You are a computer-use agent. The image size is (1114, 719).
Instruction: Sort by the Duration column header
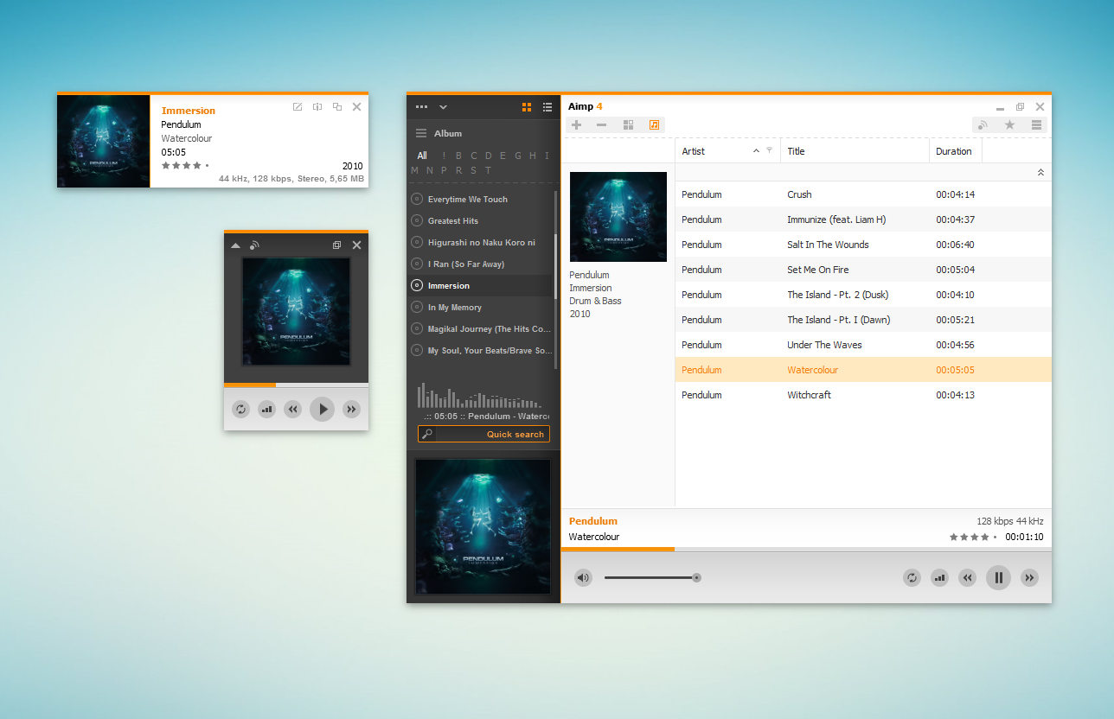(956, 151)
